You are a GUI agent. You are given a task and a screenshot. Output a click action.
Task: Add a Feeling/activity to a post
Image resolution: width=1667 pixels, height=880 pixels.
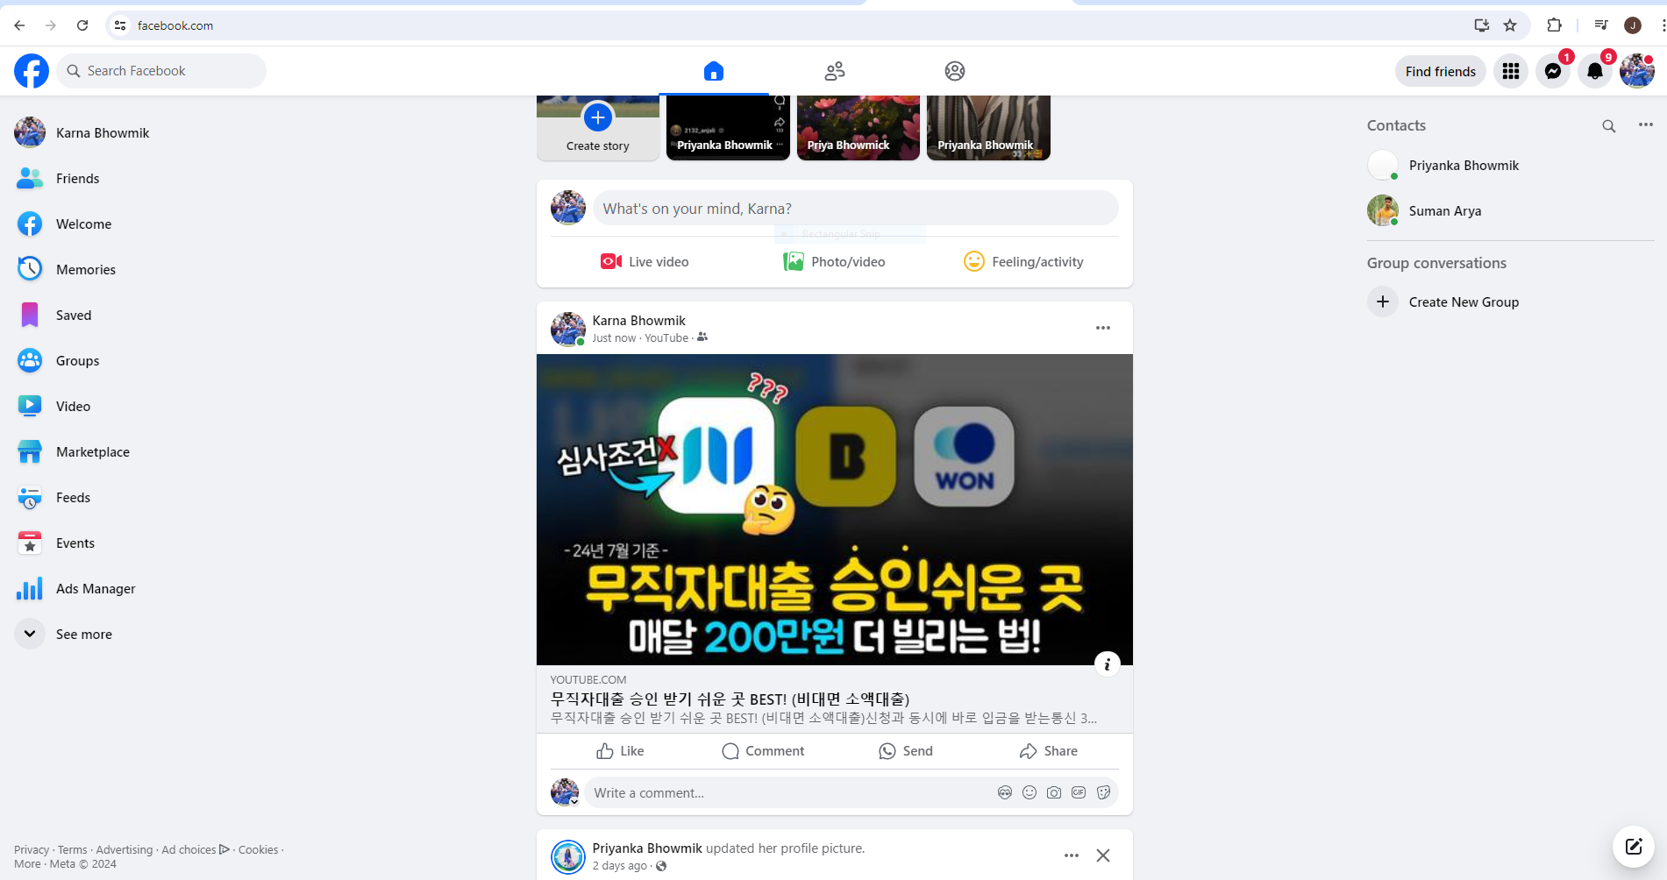[1024, 261]
